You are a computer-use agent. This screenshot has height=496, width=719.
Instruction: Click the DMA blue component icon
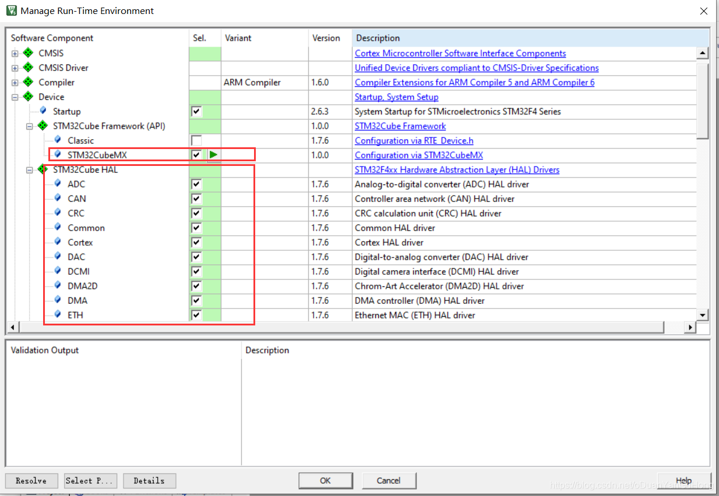click(58, 300)
